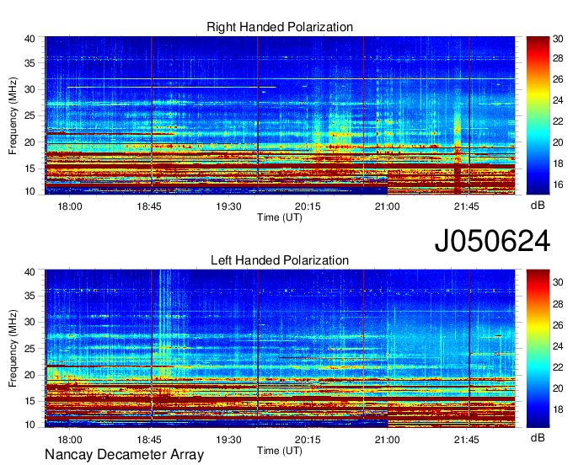The height and width of the screenshot is (465, 573).
Task: Click the 26 dB value on the upper color bar
Action: tap(558, 80)
